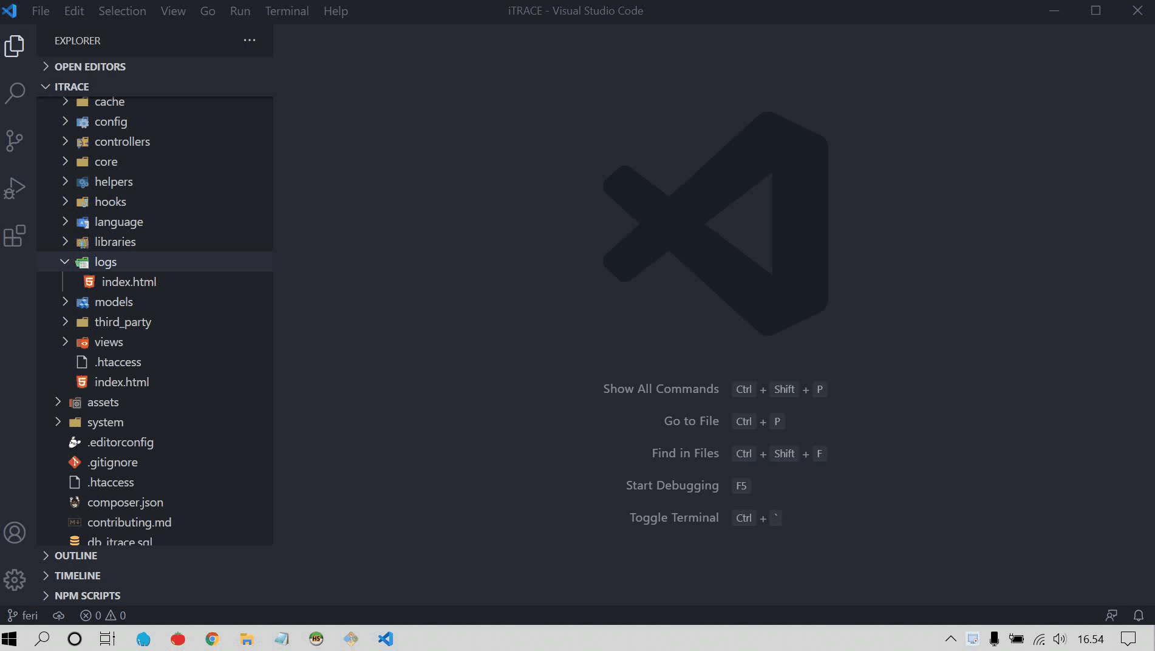The height and width of the screenshot is (651, 1155).
Task: Expand the OPEN EDITORS section
Action: (155, 67)
